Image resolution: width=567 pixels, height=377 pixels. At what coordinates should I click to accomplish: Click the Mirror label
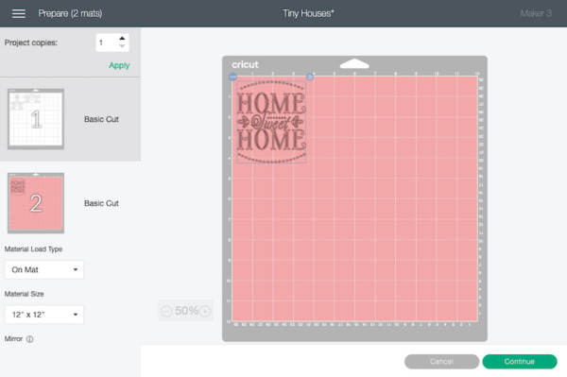(x=13, y=338)
